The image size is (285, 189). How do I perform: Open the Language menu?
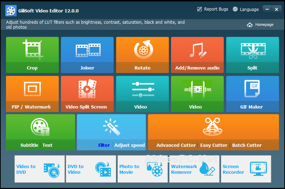coord(249,10)
